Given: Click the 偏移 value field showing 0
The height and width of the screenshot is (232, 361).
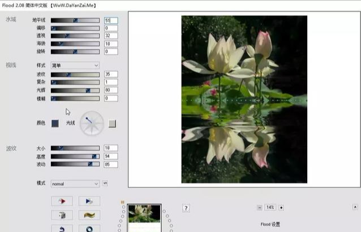Looking at the screenshot, I should 111,28.
